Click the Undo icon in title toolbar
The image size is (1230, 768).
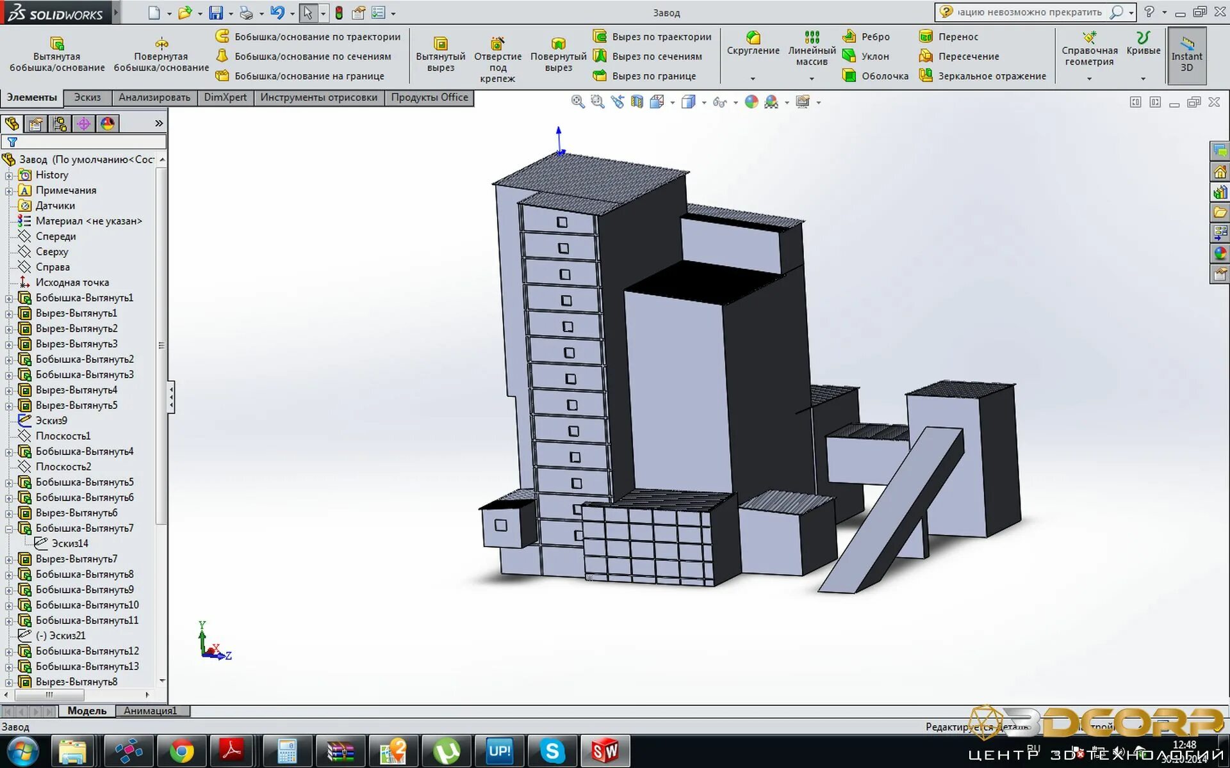click(277, 12)
